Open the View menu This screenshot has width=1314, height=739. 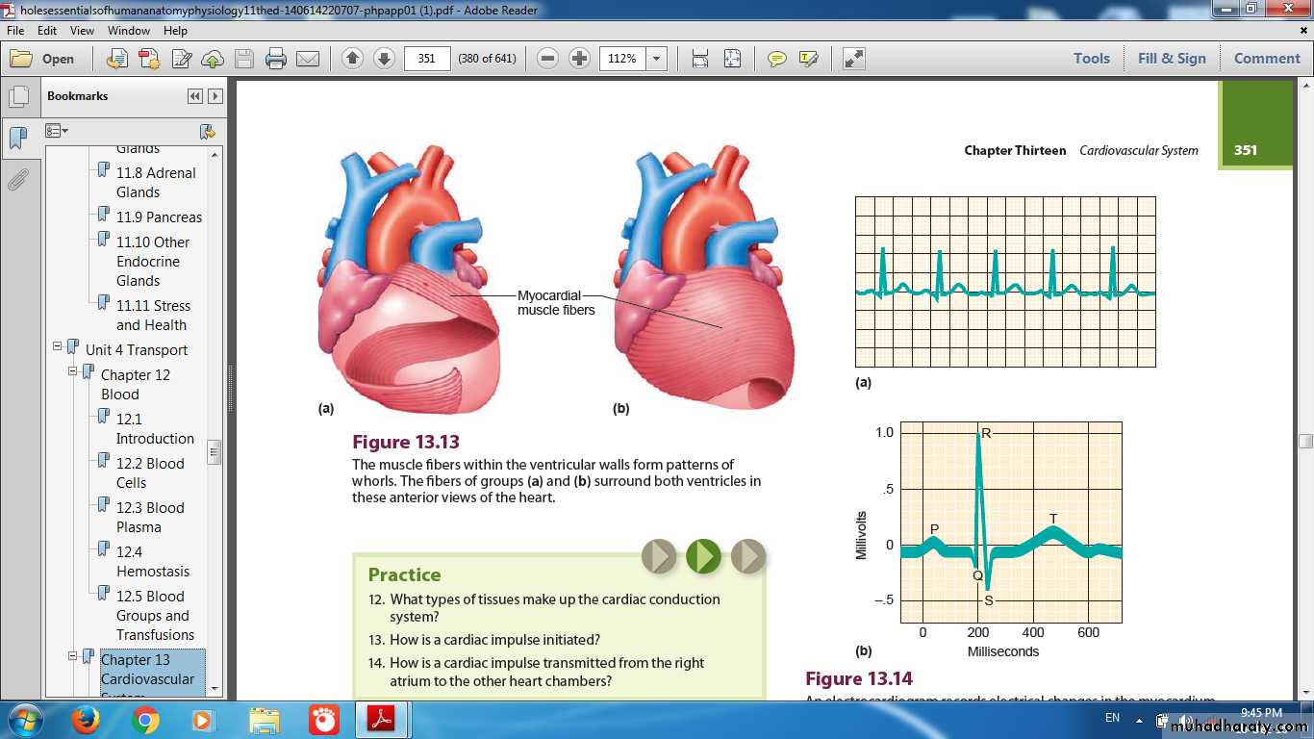click(x=82, y=31)
